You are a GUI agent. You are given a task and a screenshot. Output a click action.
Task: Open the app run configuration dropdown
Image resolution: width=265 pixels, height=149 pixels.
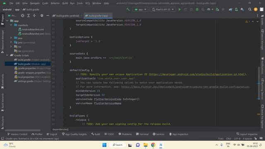click(140, 10)
